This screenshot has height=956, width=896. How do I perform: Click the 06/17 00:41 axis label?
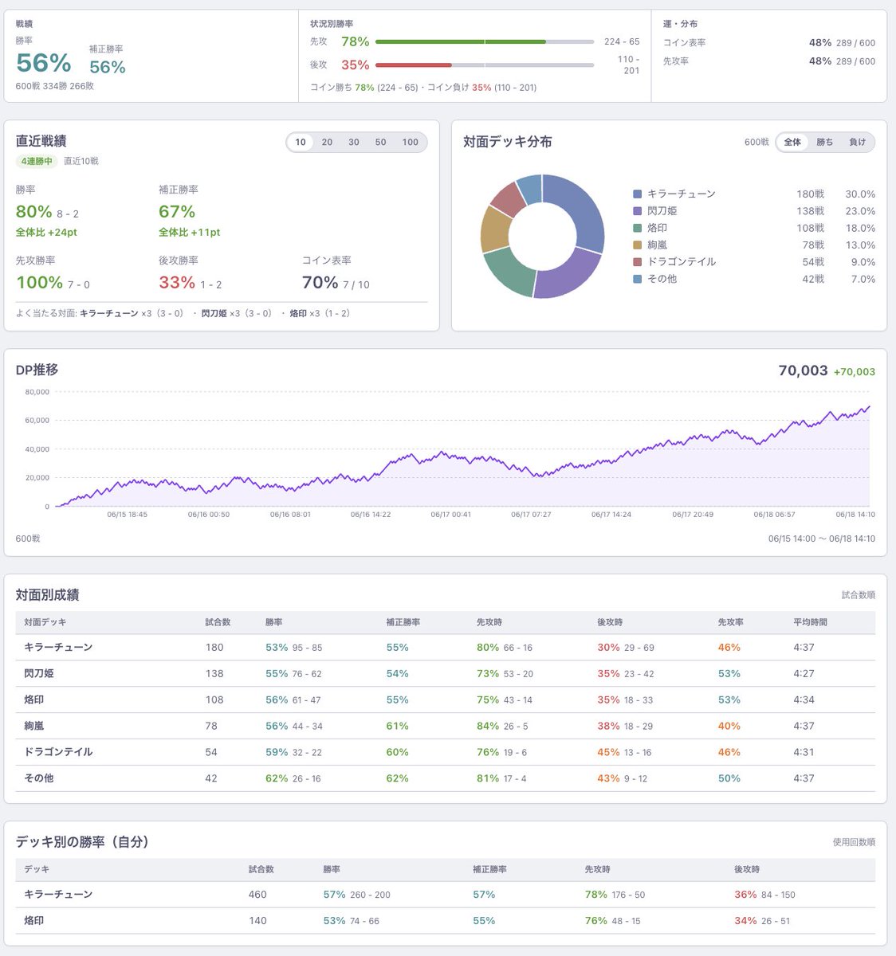451,515
